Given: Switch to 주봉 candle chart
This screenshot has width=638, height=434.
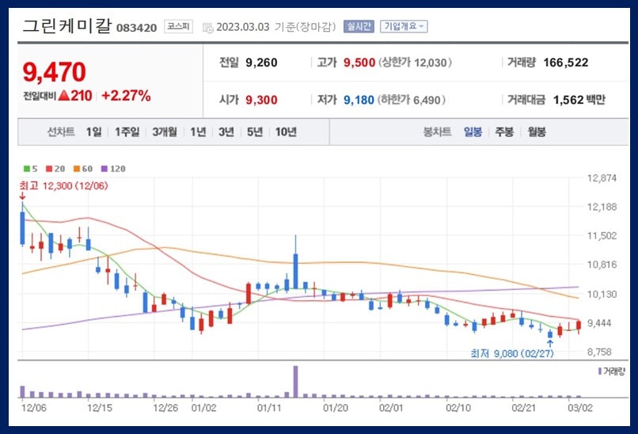Looking at the screenshot, I should click(504, 132).
